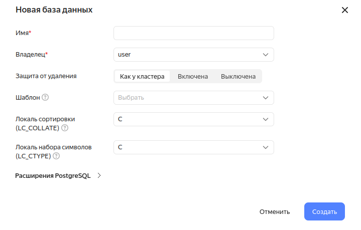This screenshot has height=230, width=361.
Task: Set deletion protection to Включена
Action: pyautogui.click(x=193, y=77)
